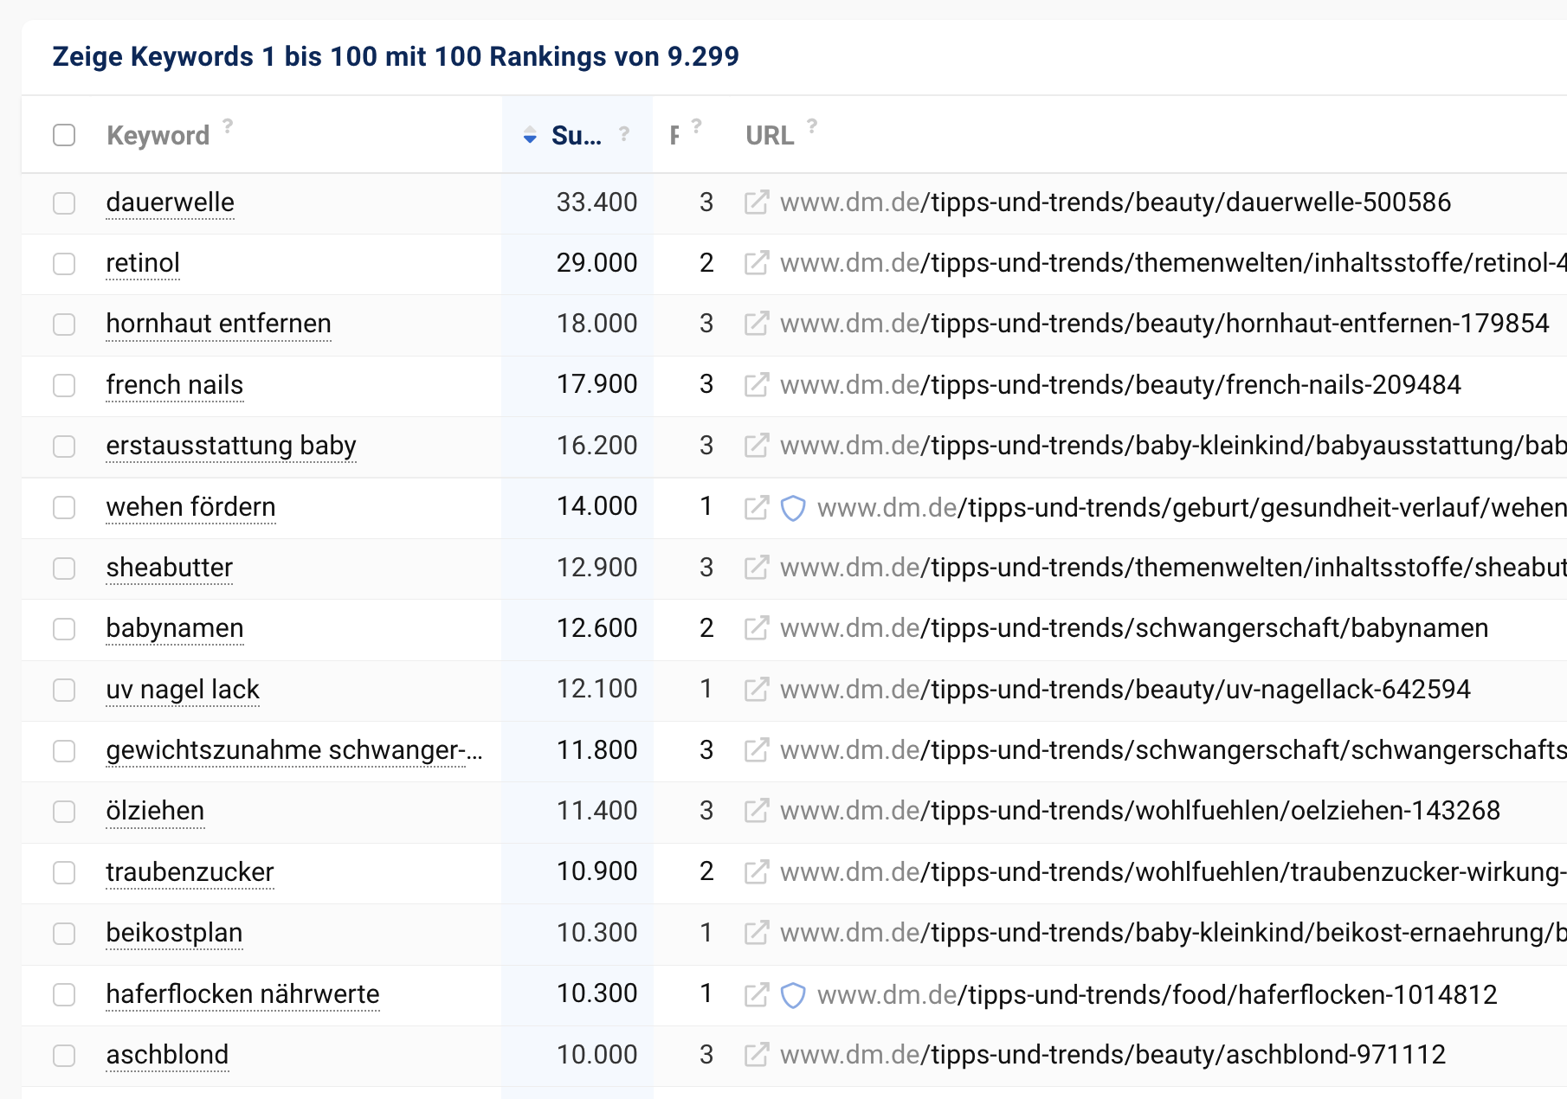Open external link icon for beikostplan URL
Screen dimensions: 1567x1099
point(756,933)
